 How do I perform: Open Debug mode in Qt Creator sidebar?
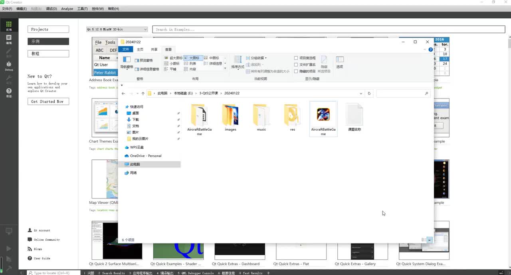(x=9, y=66)
